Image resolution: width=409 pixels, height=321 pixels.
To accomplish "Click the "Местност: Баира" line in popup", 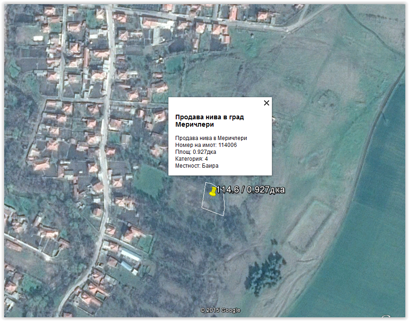I will [x=197, y=166].
